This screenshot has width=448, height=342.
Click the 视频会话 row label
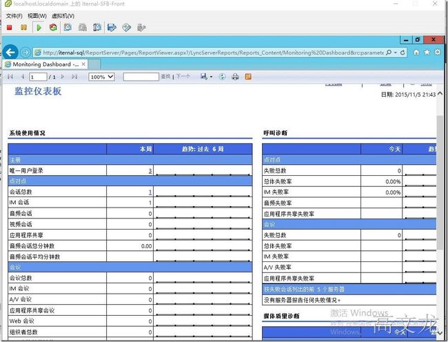tap(21, 224)
